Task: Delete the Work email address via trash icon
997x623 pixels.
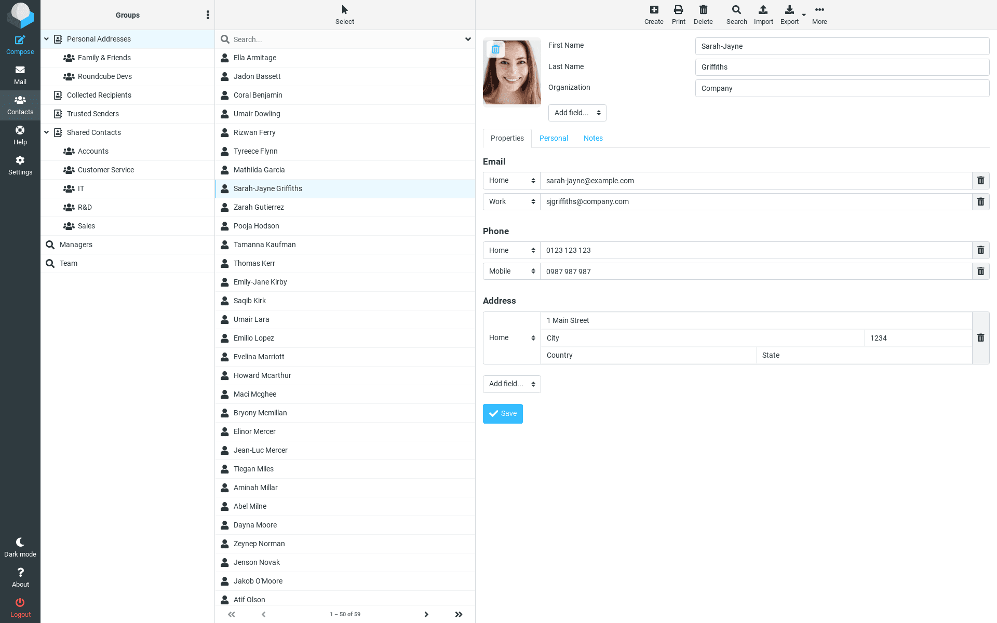Action: [980, 201]
